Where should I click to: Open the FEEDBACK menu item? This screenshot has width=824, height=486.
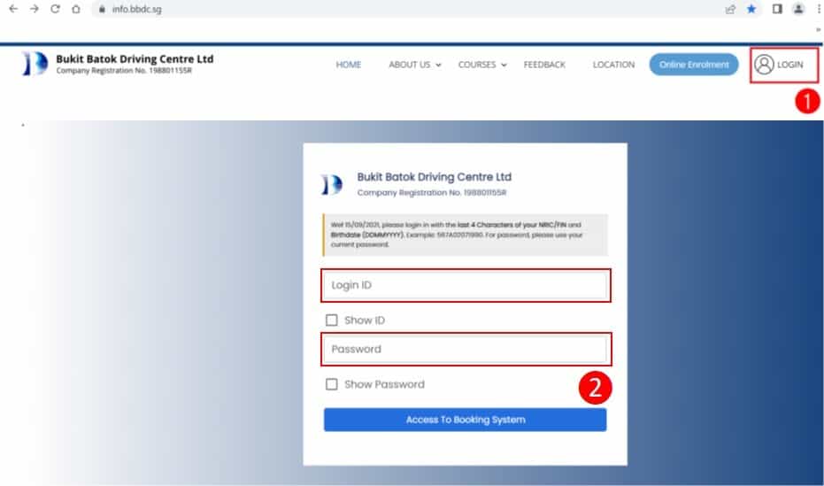(x=544, y=65)
